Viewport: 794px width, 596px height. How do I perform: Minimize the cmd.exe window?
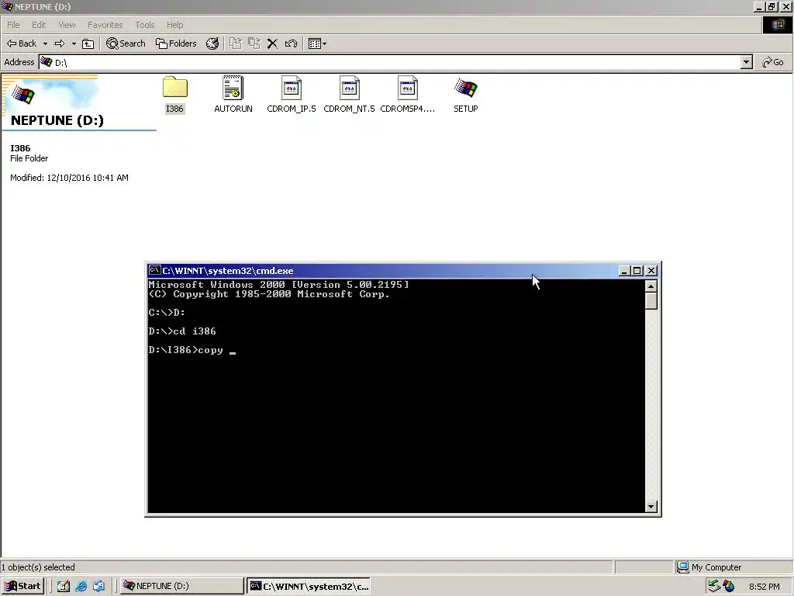(x=624, y=271)
